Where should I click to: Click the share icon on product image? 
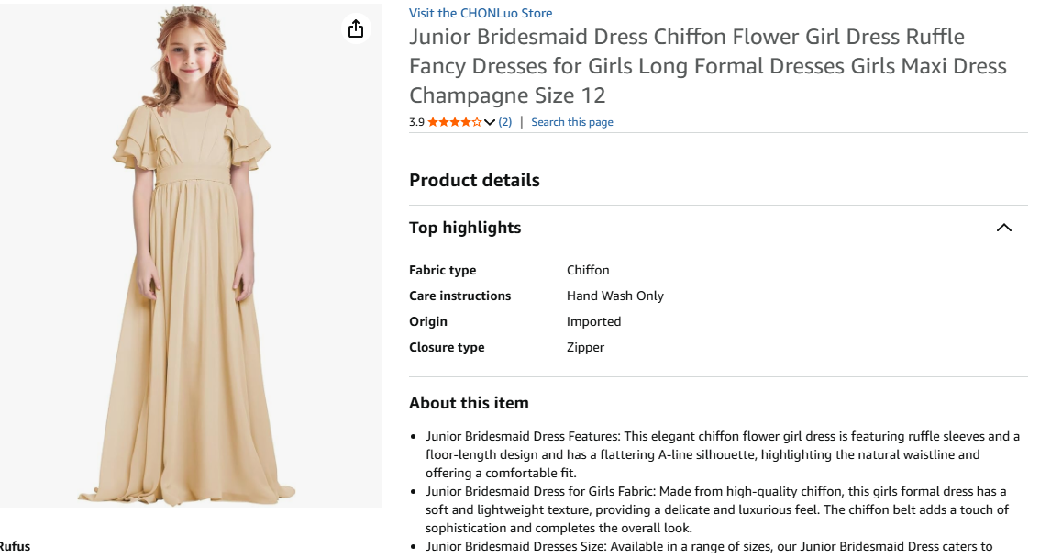[356, 29]
